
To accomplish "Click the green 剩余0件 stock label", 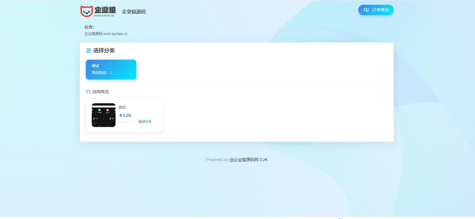I will 145,122.
